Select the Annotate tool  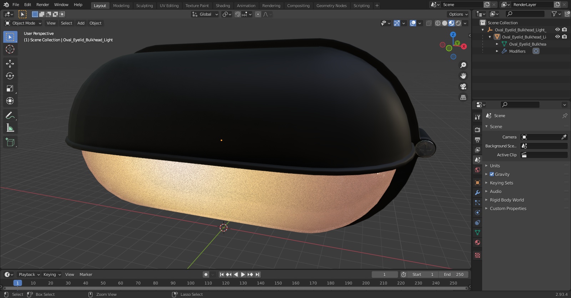(10, 115)
